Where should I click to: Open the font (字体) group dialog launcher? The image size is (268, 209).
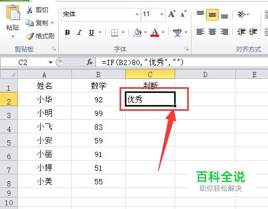tap(187, 49)
